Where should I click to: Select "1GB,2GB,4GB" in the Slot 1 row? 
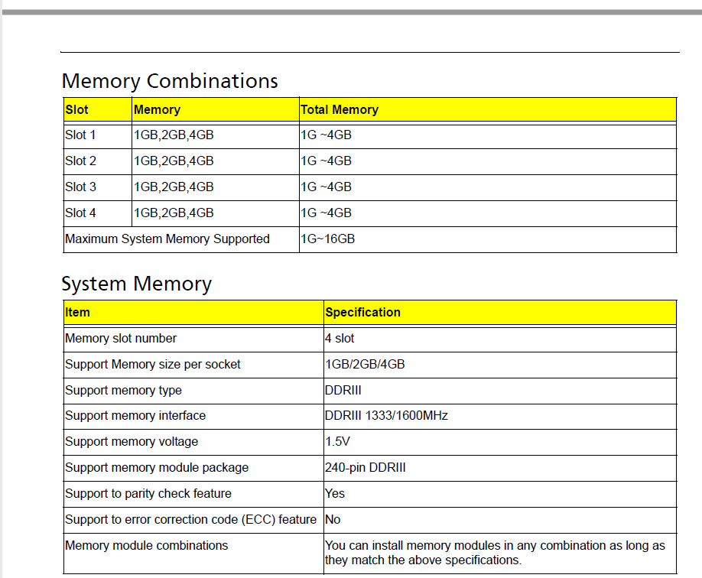[174, 135]
